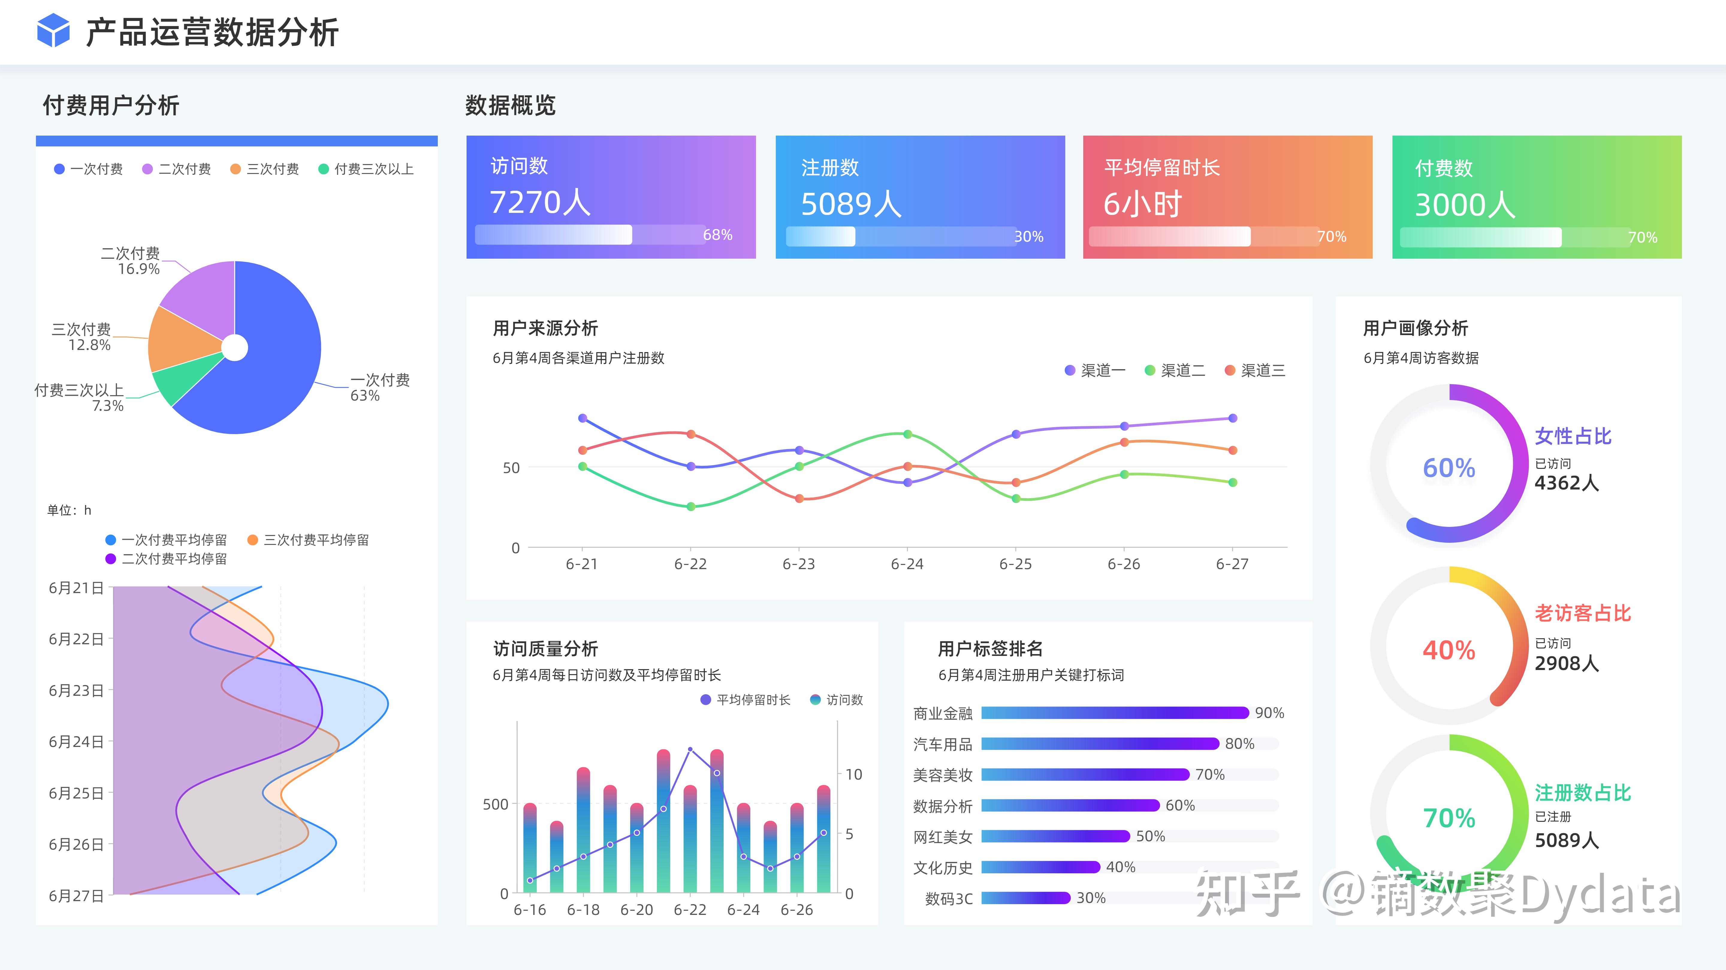Viewport: 1726px width, 970px height.
Task: Toggle the 平均停留时长 legend item
Action: tap(745, 700)
